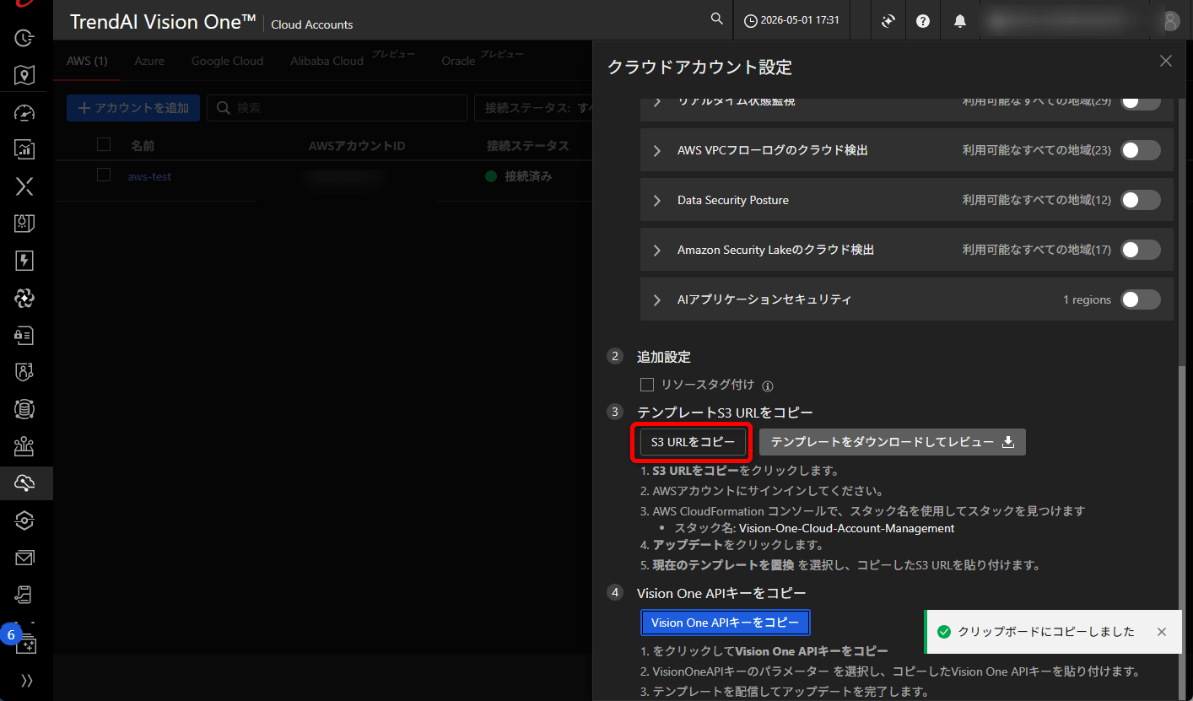Switch to the Oracle tab
The image size is (1193, 701).
coord(458,61)
